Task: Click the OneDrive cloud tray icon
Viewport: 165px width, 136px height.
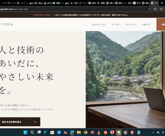Action: coord(158,132)
